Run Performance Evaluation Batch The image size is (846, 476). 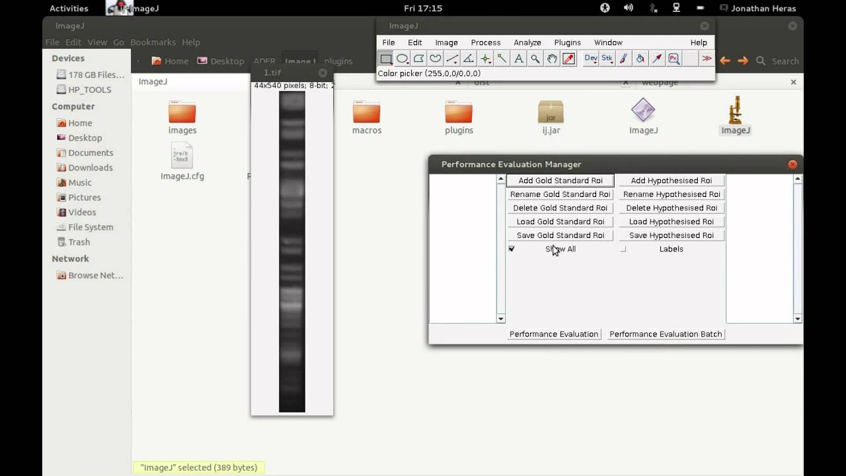pyautogui.click(x=666, y=334)
